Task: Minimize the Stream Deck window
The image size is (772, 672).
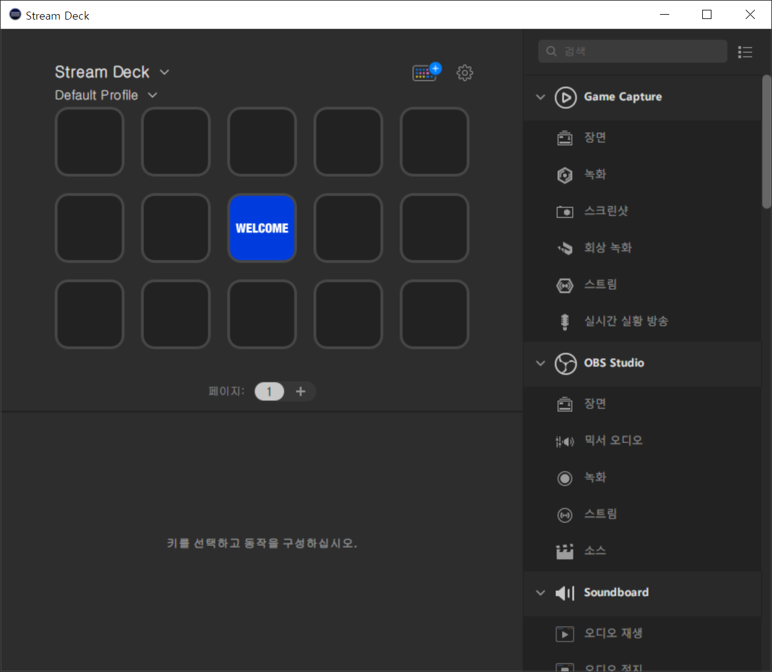Action: tap(665, 15)
